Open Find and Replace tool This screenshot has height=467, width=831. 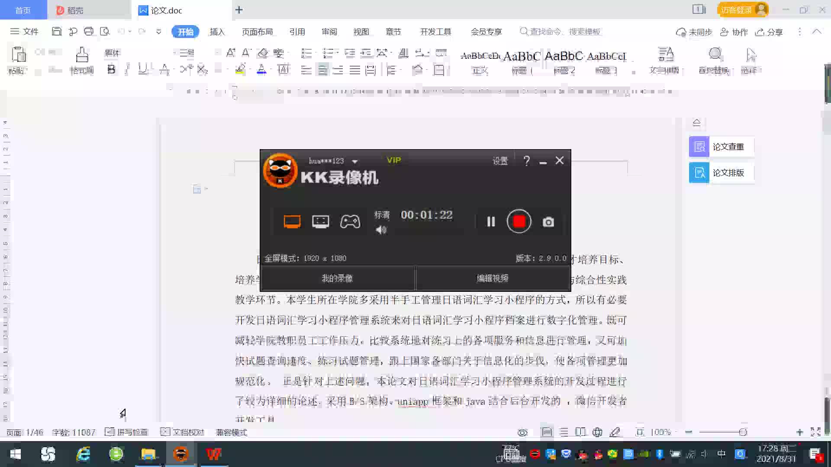715,61
